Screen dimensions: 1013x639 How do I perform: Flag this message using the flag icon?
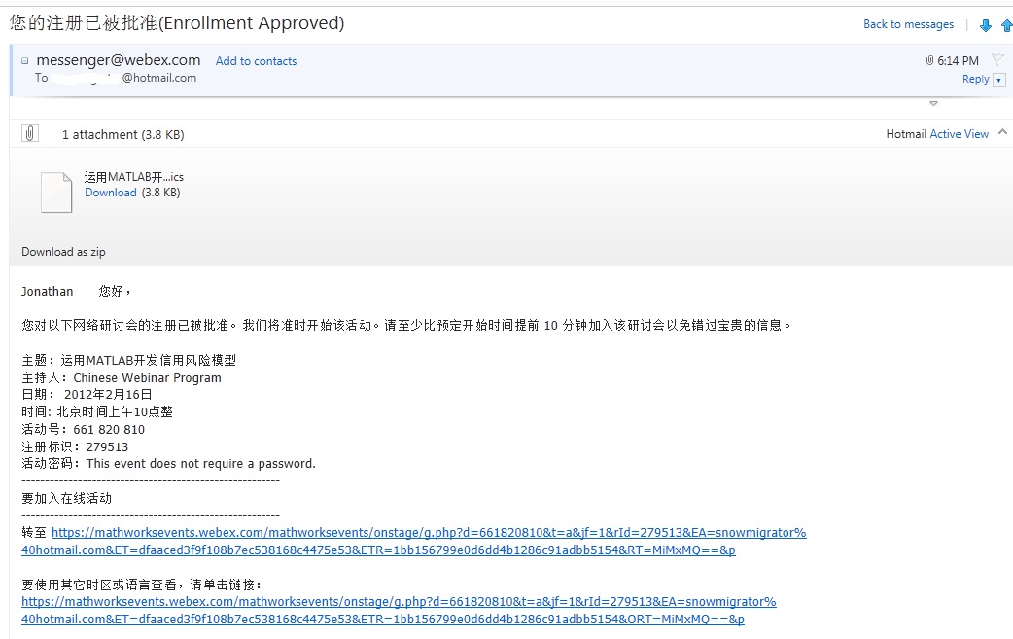click(998, 60)
